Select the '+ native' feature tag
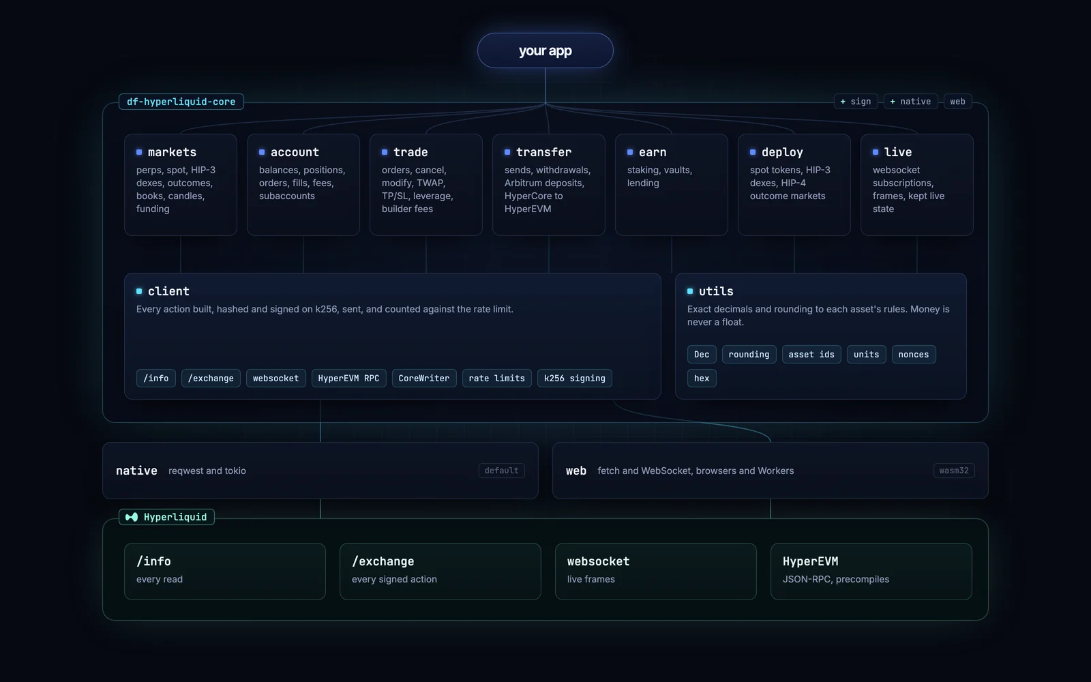Image resolution: width=1091 pixels, height=682 pixels. [x=911, y=101]
